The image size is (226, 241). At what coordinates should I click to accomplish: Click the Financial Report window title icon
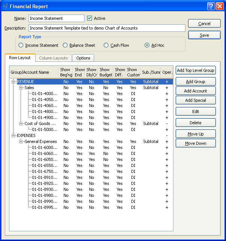[x=5, y=6]
